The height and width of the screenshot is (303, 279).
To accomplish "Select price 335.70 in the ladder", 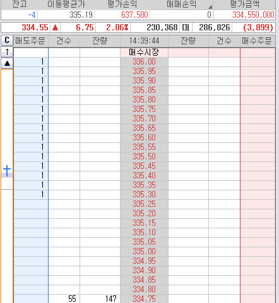I will pyautogui.click(x=144, y=119).
